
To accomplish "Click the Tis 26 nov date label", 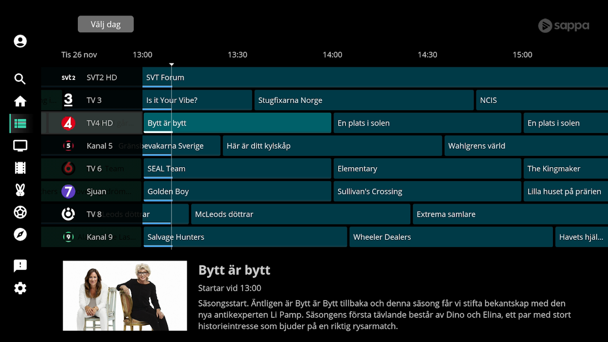I will pyautogui.click(x=79, y=55).
